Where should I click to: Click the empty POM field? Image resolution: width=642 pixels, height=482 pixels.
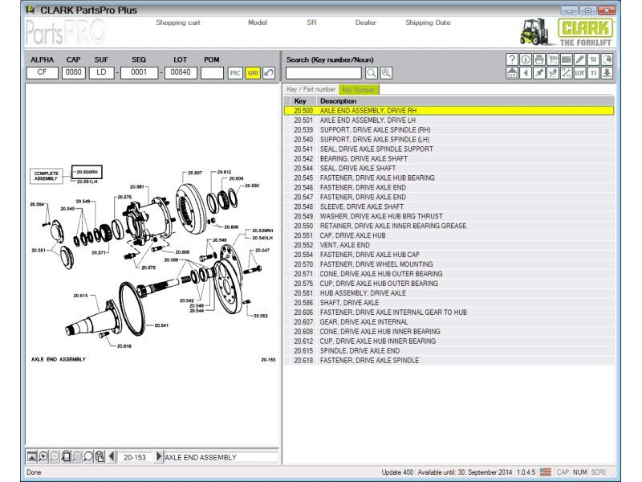[212, 72]
